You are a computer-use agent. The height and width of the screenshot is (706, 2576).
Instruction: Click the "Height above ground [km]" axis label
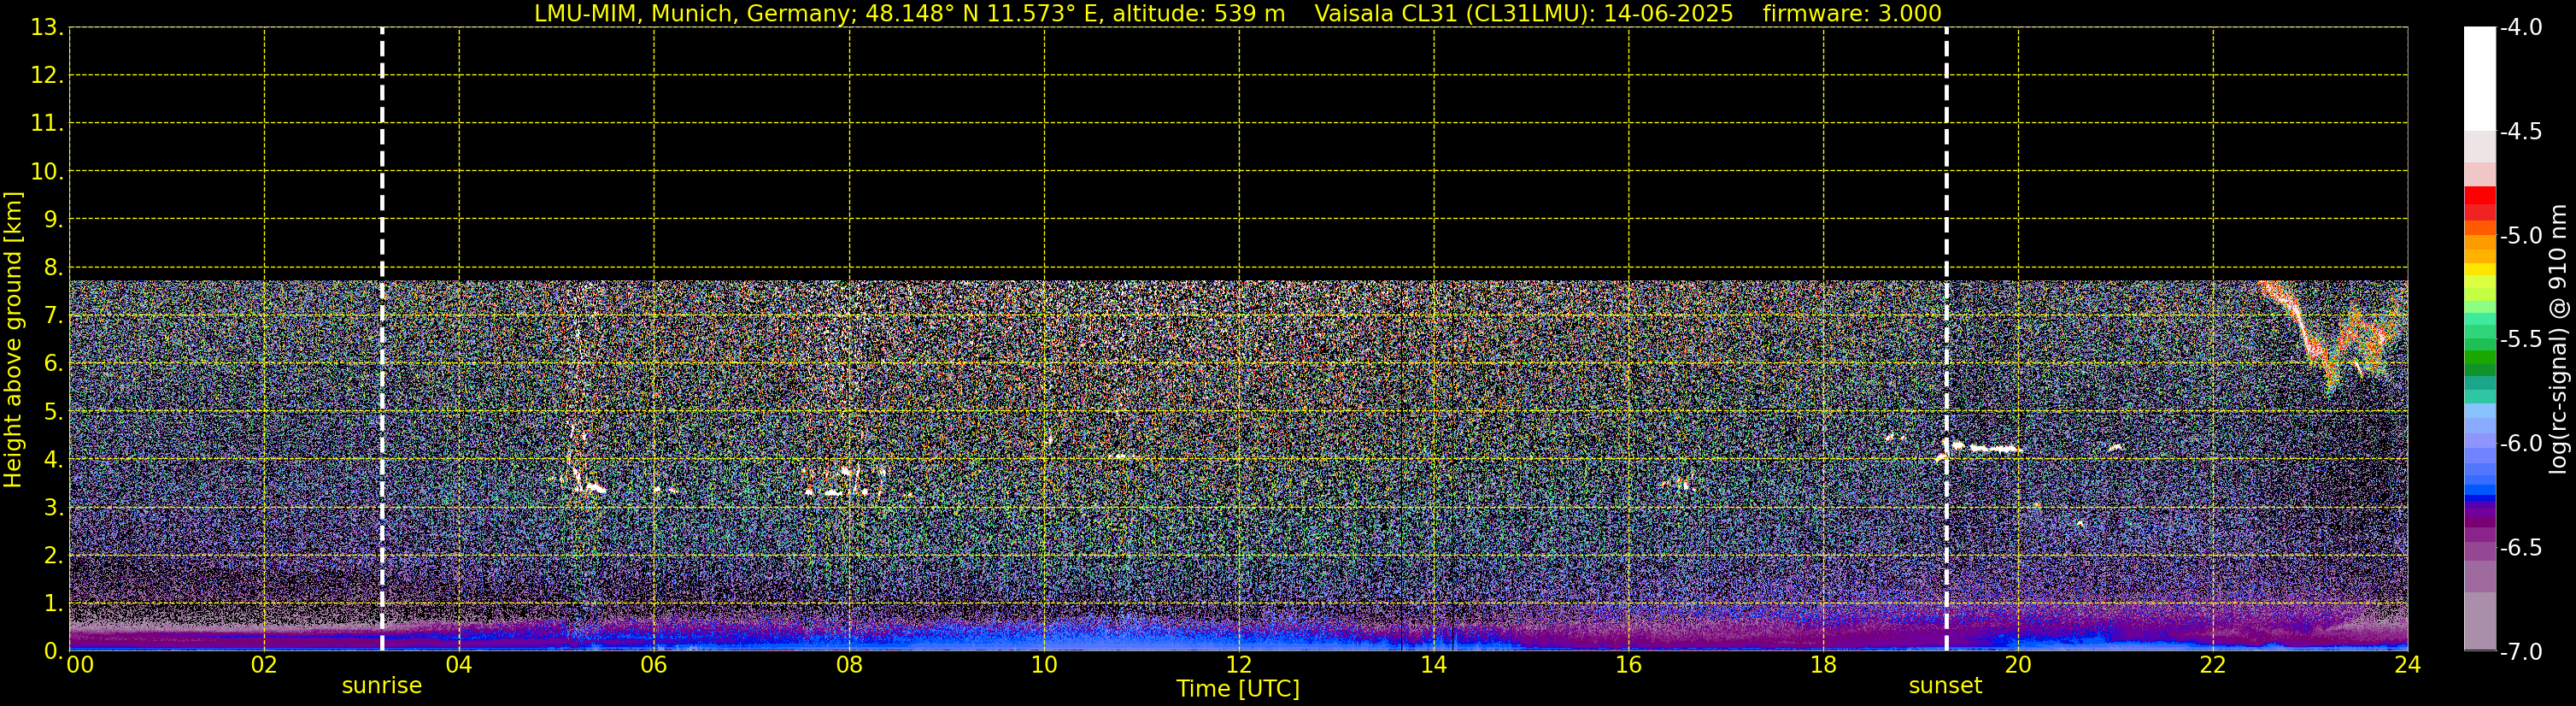point(13,340)
